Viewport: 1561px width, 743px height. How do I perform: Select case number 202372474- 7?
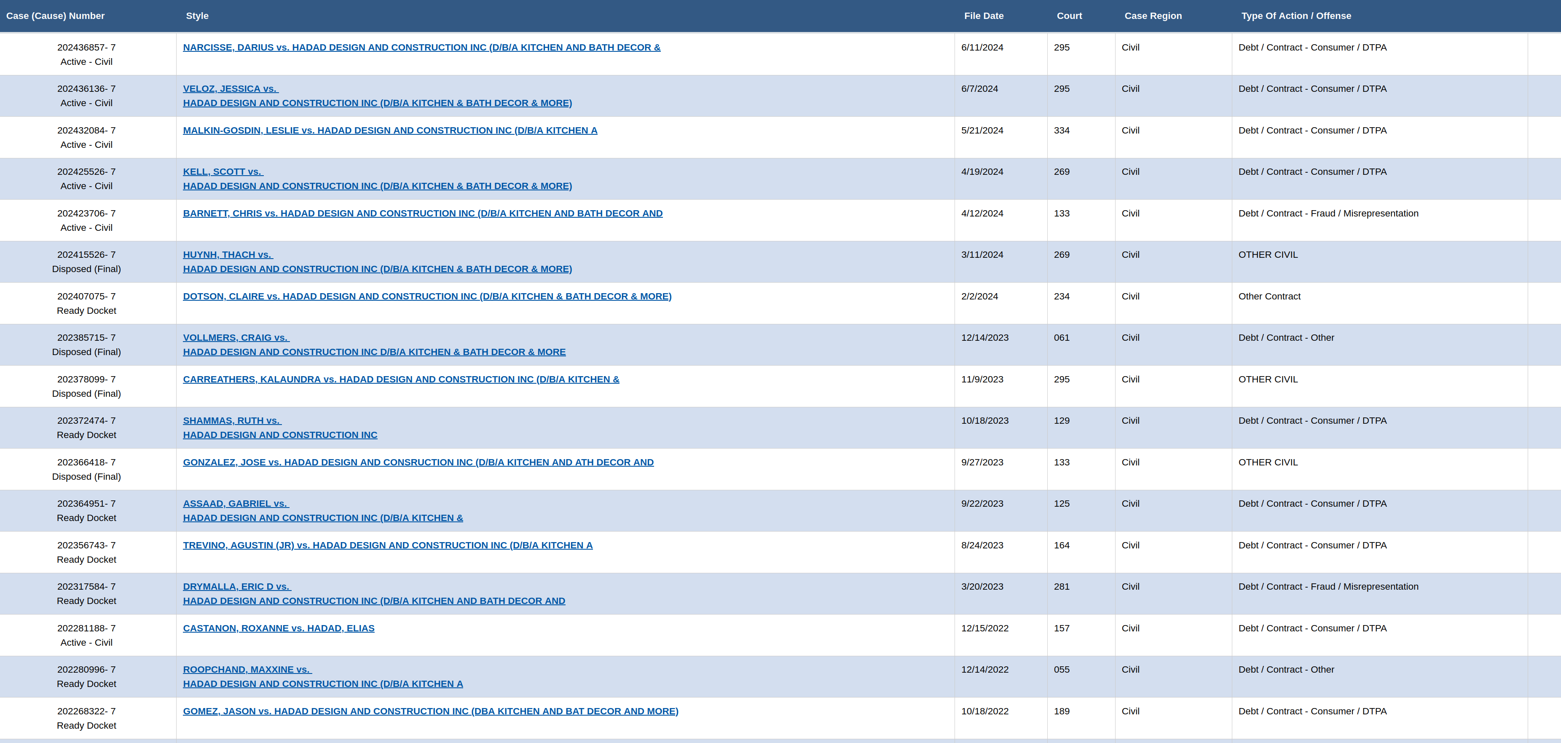[86, 420]
